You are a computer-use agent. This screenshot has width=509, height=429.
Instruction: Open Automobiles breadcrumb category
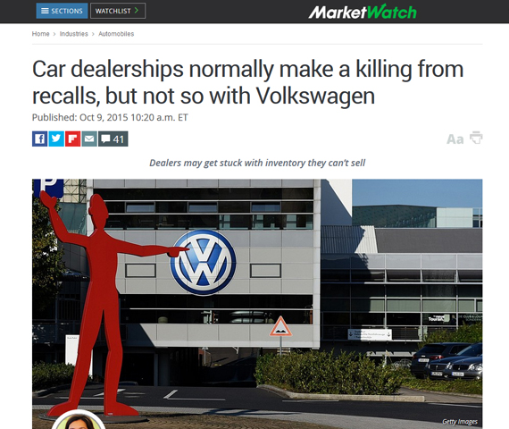(x=116, y=34)
